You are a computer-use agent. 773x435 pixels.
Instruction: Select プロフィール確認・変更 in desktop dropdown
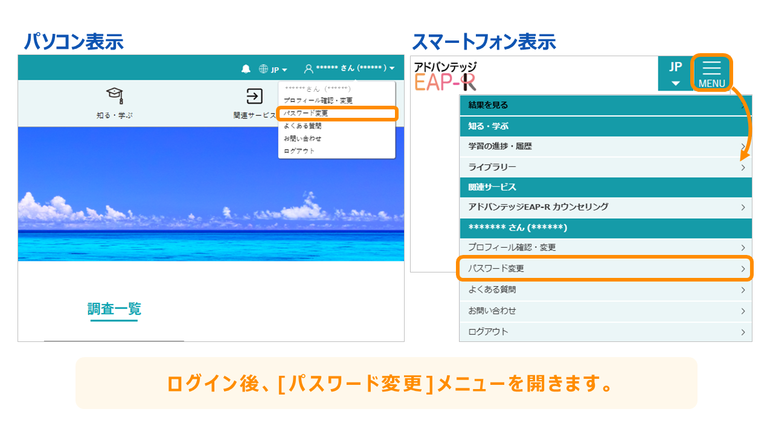318,101
